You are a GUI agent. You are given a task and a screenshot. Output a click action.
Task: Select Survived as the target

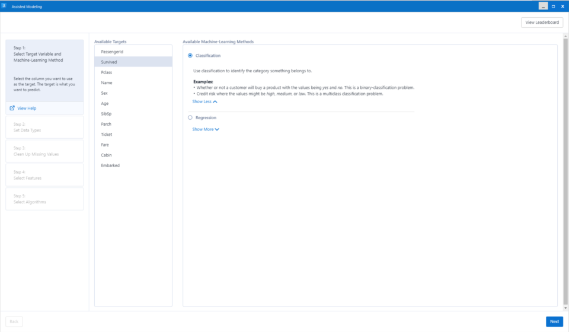click(133, 62)
